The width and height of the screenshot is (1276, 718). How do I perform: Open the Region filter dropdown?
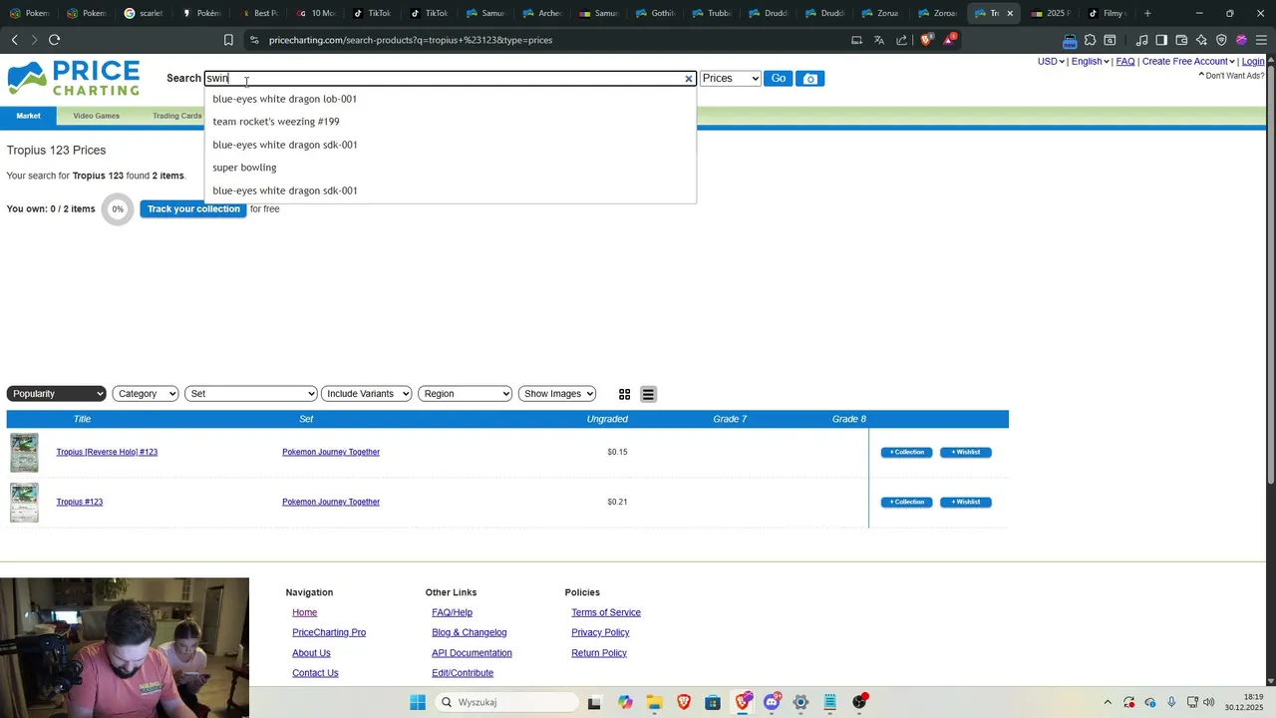[465, 394]
